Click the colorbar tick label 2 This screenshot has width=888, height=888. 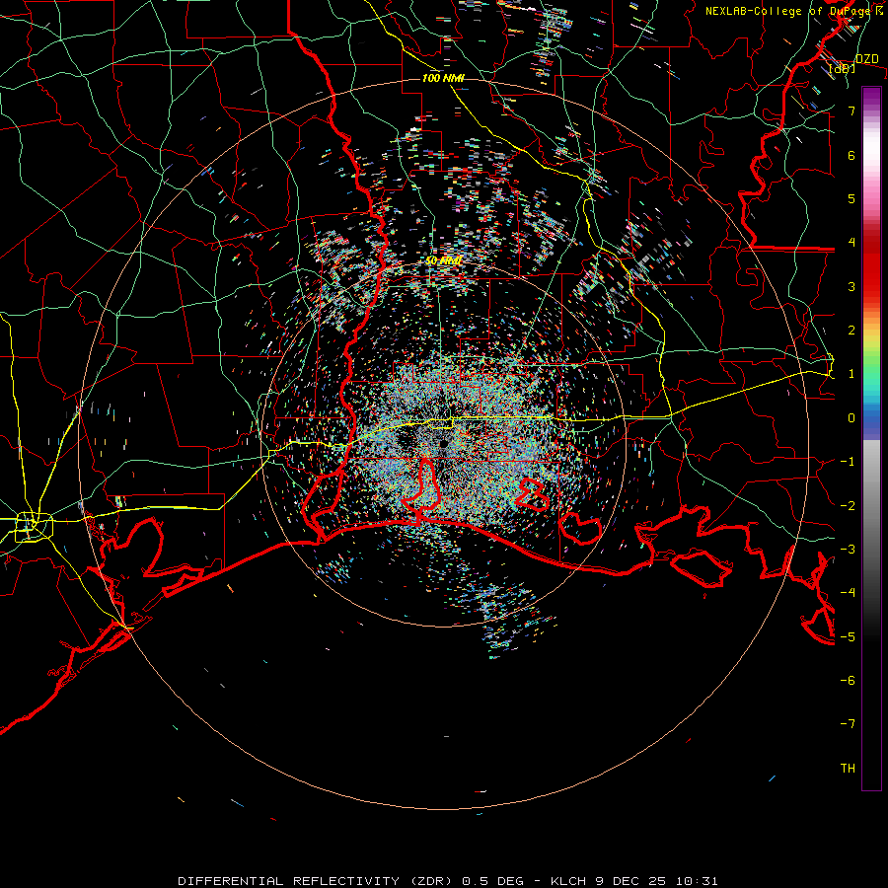[x=851, y=331]
